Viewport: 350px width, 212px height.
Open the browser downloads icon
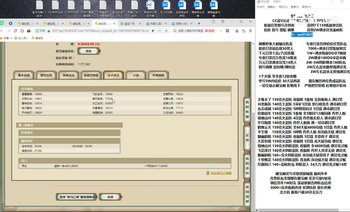click(237, 31)
